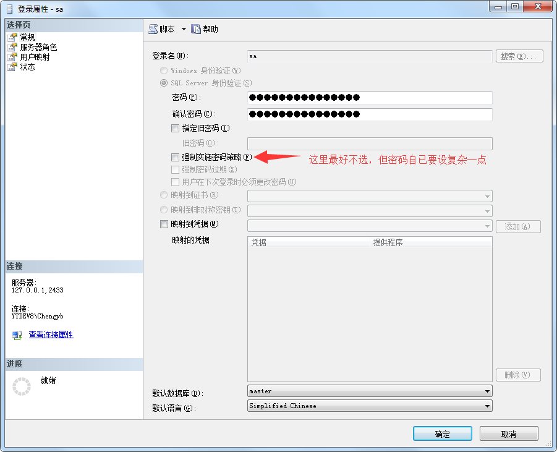Open the script dropdown arrow
The width and height of the screenshot is (557, 452).
pos(184,29)
